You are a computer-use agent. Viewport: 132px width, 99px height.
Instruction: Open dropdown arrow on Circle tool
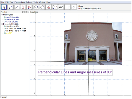[x=38, y=9]
